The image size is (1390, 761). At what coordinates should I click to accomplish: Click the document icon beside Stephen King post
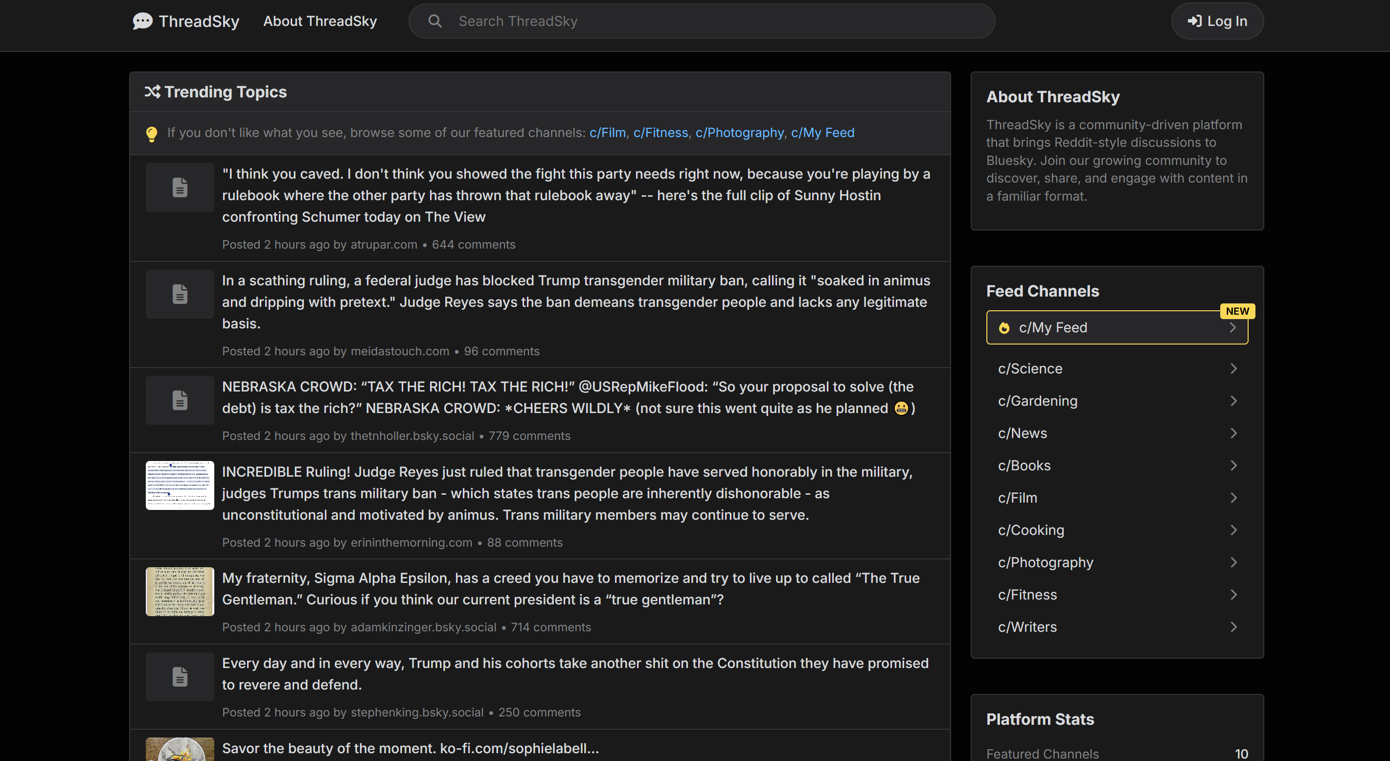180,677
